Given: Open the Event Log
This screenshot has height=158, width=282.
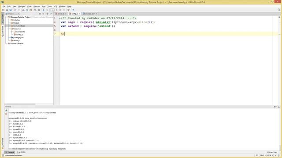Looking at the screenshot, I should point(272,152).
